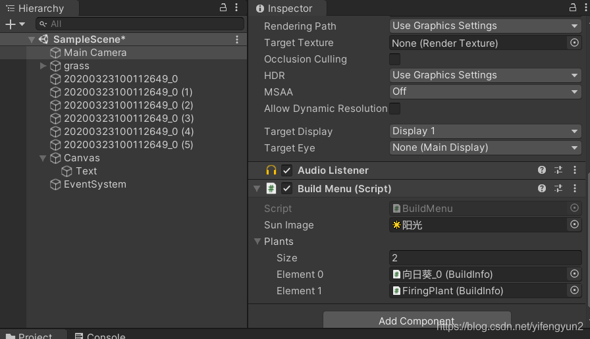The height and width of the screenshot is (339, 590).
Task: Lock the Inspector panel
Action: coord(573,7)
